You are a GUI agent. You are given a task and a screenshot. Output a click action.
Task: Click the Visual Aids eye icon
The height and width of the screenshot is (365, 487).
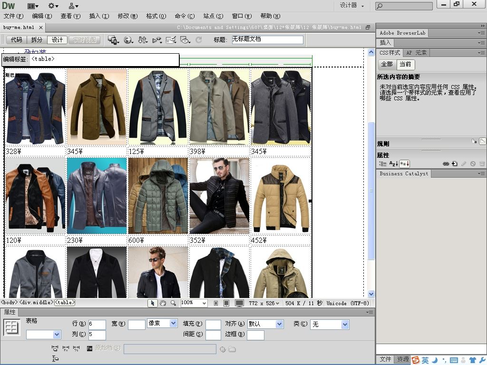185,40
